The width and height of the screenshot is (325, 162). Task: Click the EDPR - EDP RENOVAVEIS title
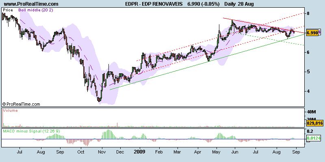point(154,4)
